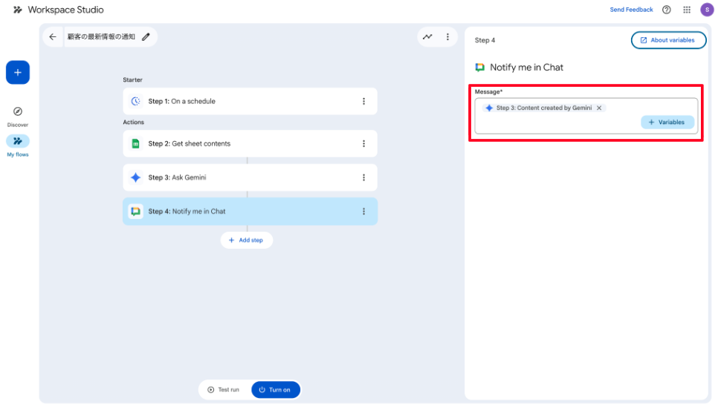The width and height of the screenshot is (718, 407).
Task: Click inside the Message input field
Action: tap(557, 123)
